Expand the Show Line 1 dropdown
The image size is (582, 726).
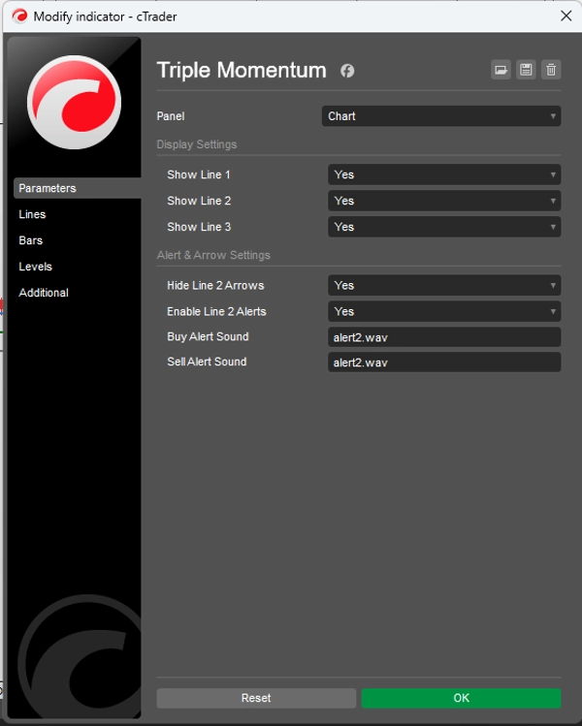444,174
